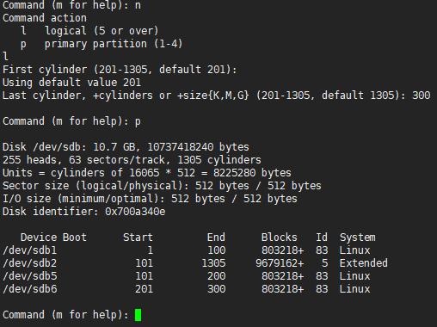This screenshot has width=437, height=327.
Task: Click the 'I/O size (minimum/optimal)' line
Action: pos(150,199)
